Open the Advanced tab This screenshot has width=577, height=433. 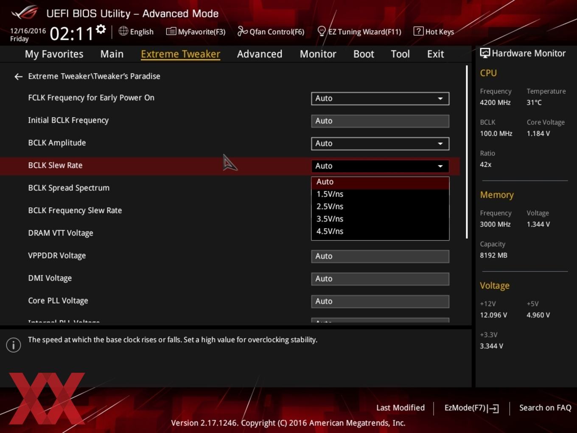pos(260,54)
